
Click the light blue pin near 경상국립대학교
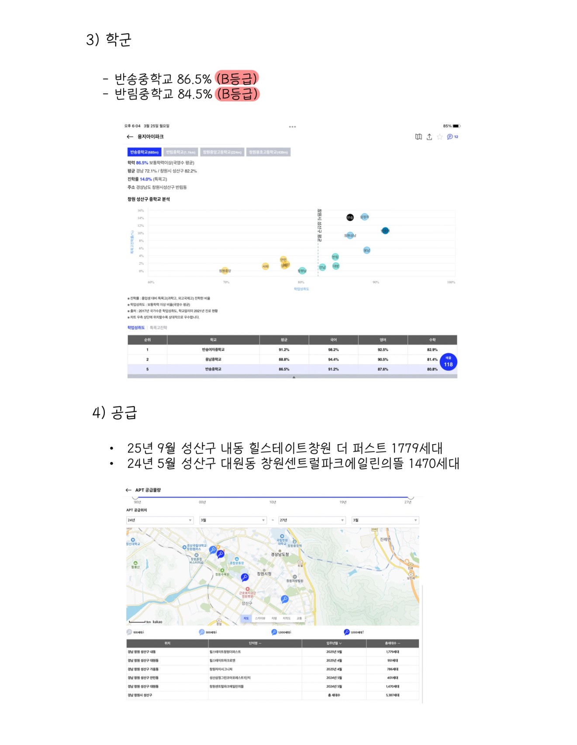pyautogui.click(x=213, y=550)
